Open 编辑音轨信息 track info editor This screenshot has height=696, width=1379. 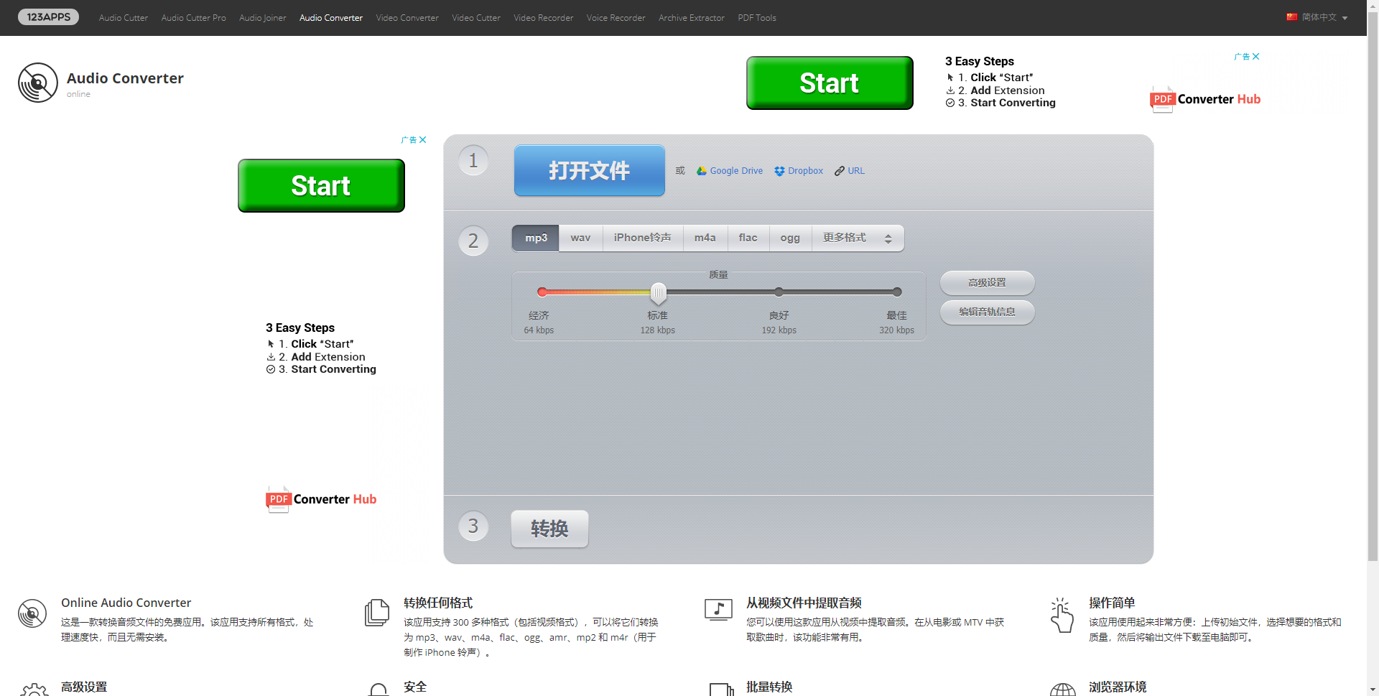pos(987,312)
